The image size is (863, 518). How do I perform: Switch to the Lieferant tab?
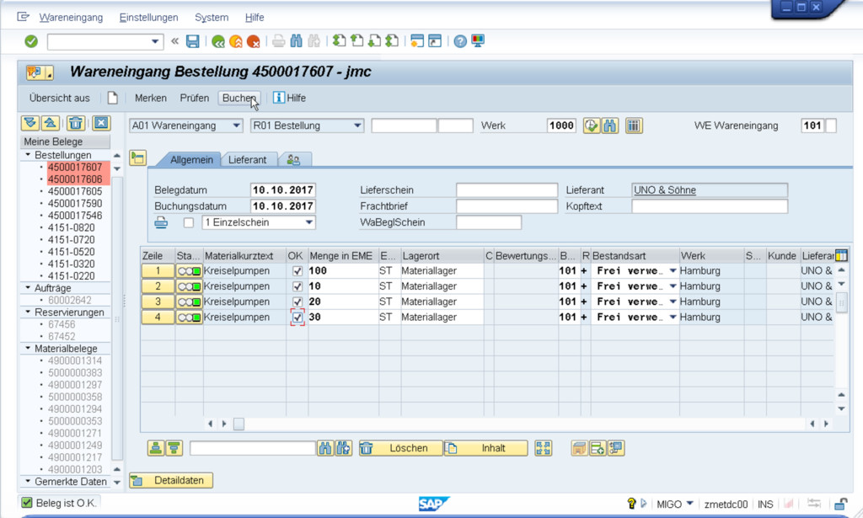248,159
